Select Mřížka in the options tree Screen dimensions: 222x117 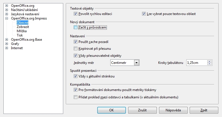tap(22, 31)
